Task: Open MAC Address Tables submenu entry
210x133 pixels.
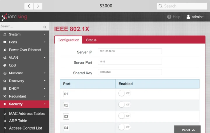Action: (x=27, y=114)
